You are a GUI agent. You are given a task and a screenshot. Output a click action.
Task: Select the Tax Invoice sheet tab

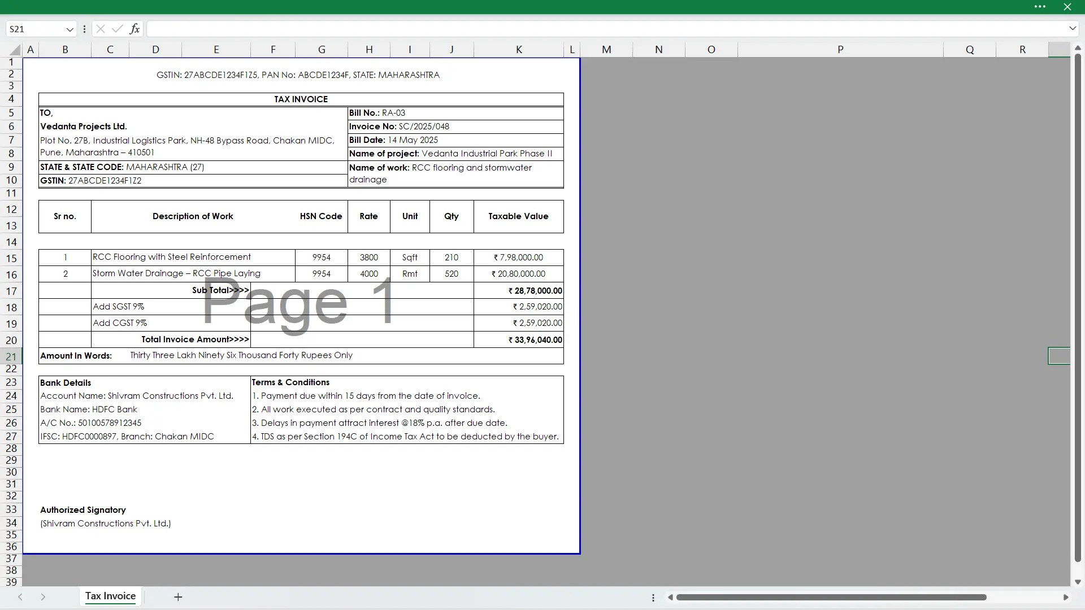(x=110, y=596)
